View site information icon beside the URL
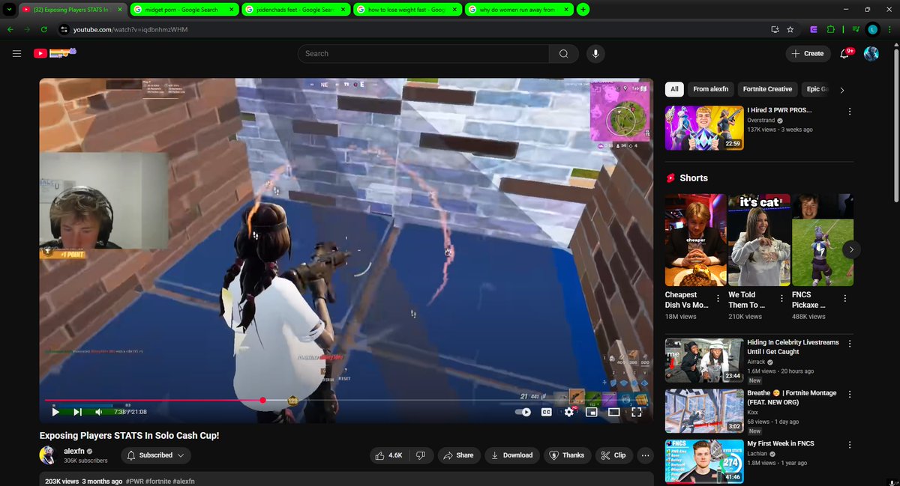 (64, 29)
